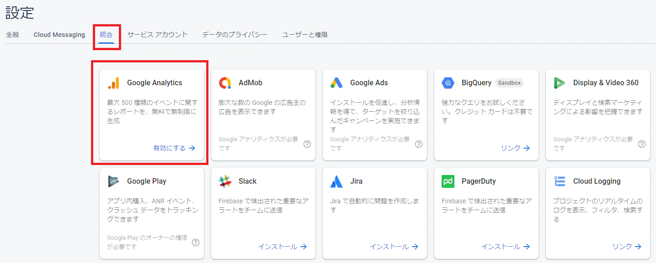
Task: Click インストール on the PagerDuty card
Action: coord(506,247)
